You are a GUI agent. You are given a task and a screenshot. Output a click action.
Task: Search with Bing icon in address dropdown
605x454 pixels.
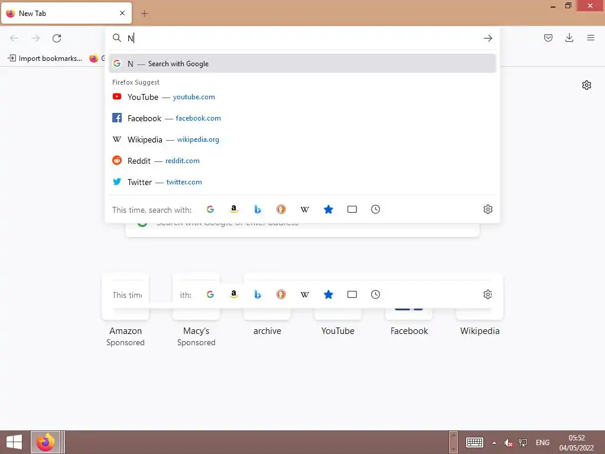(x=258, y=209)
